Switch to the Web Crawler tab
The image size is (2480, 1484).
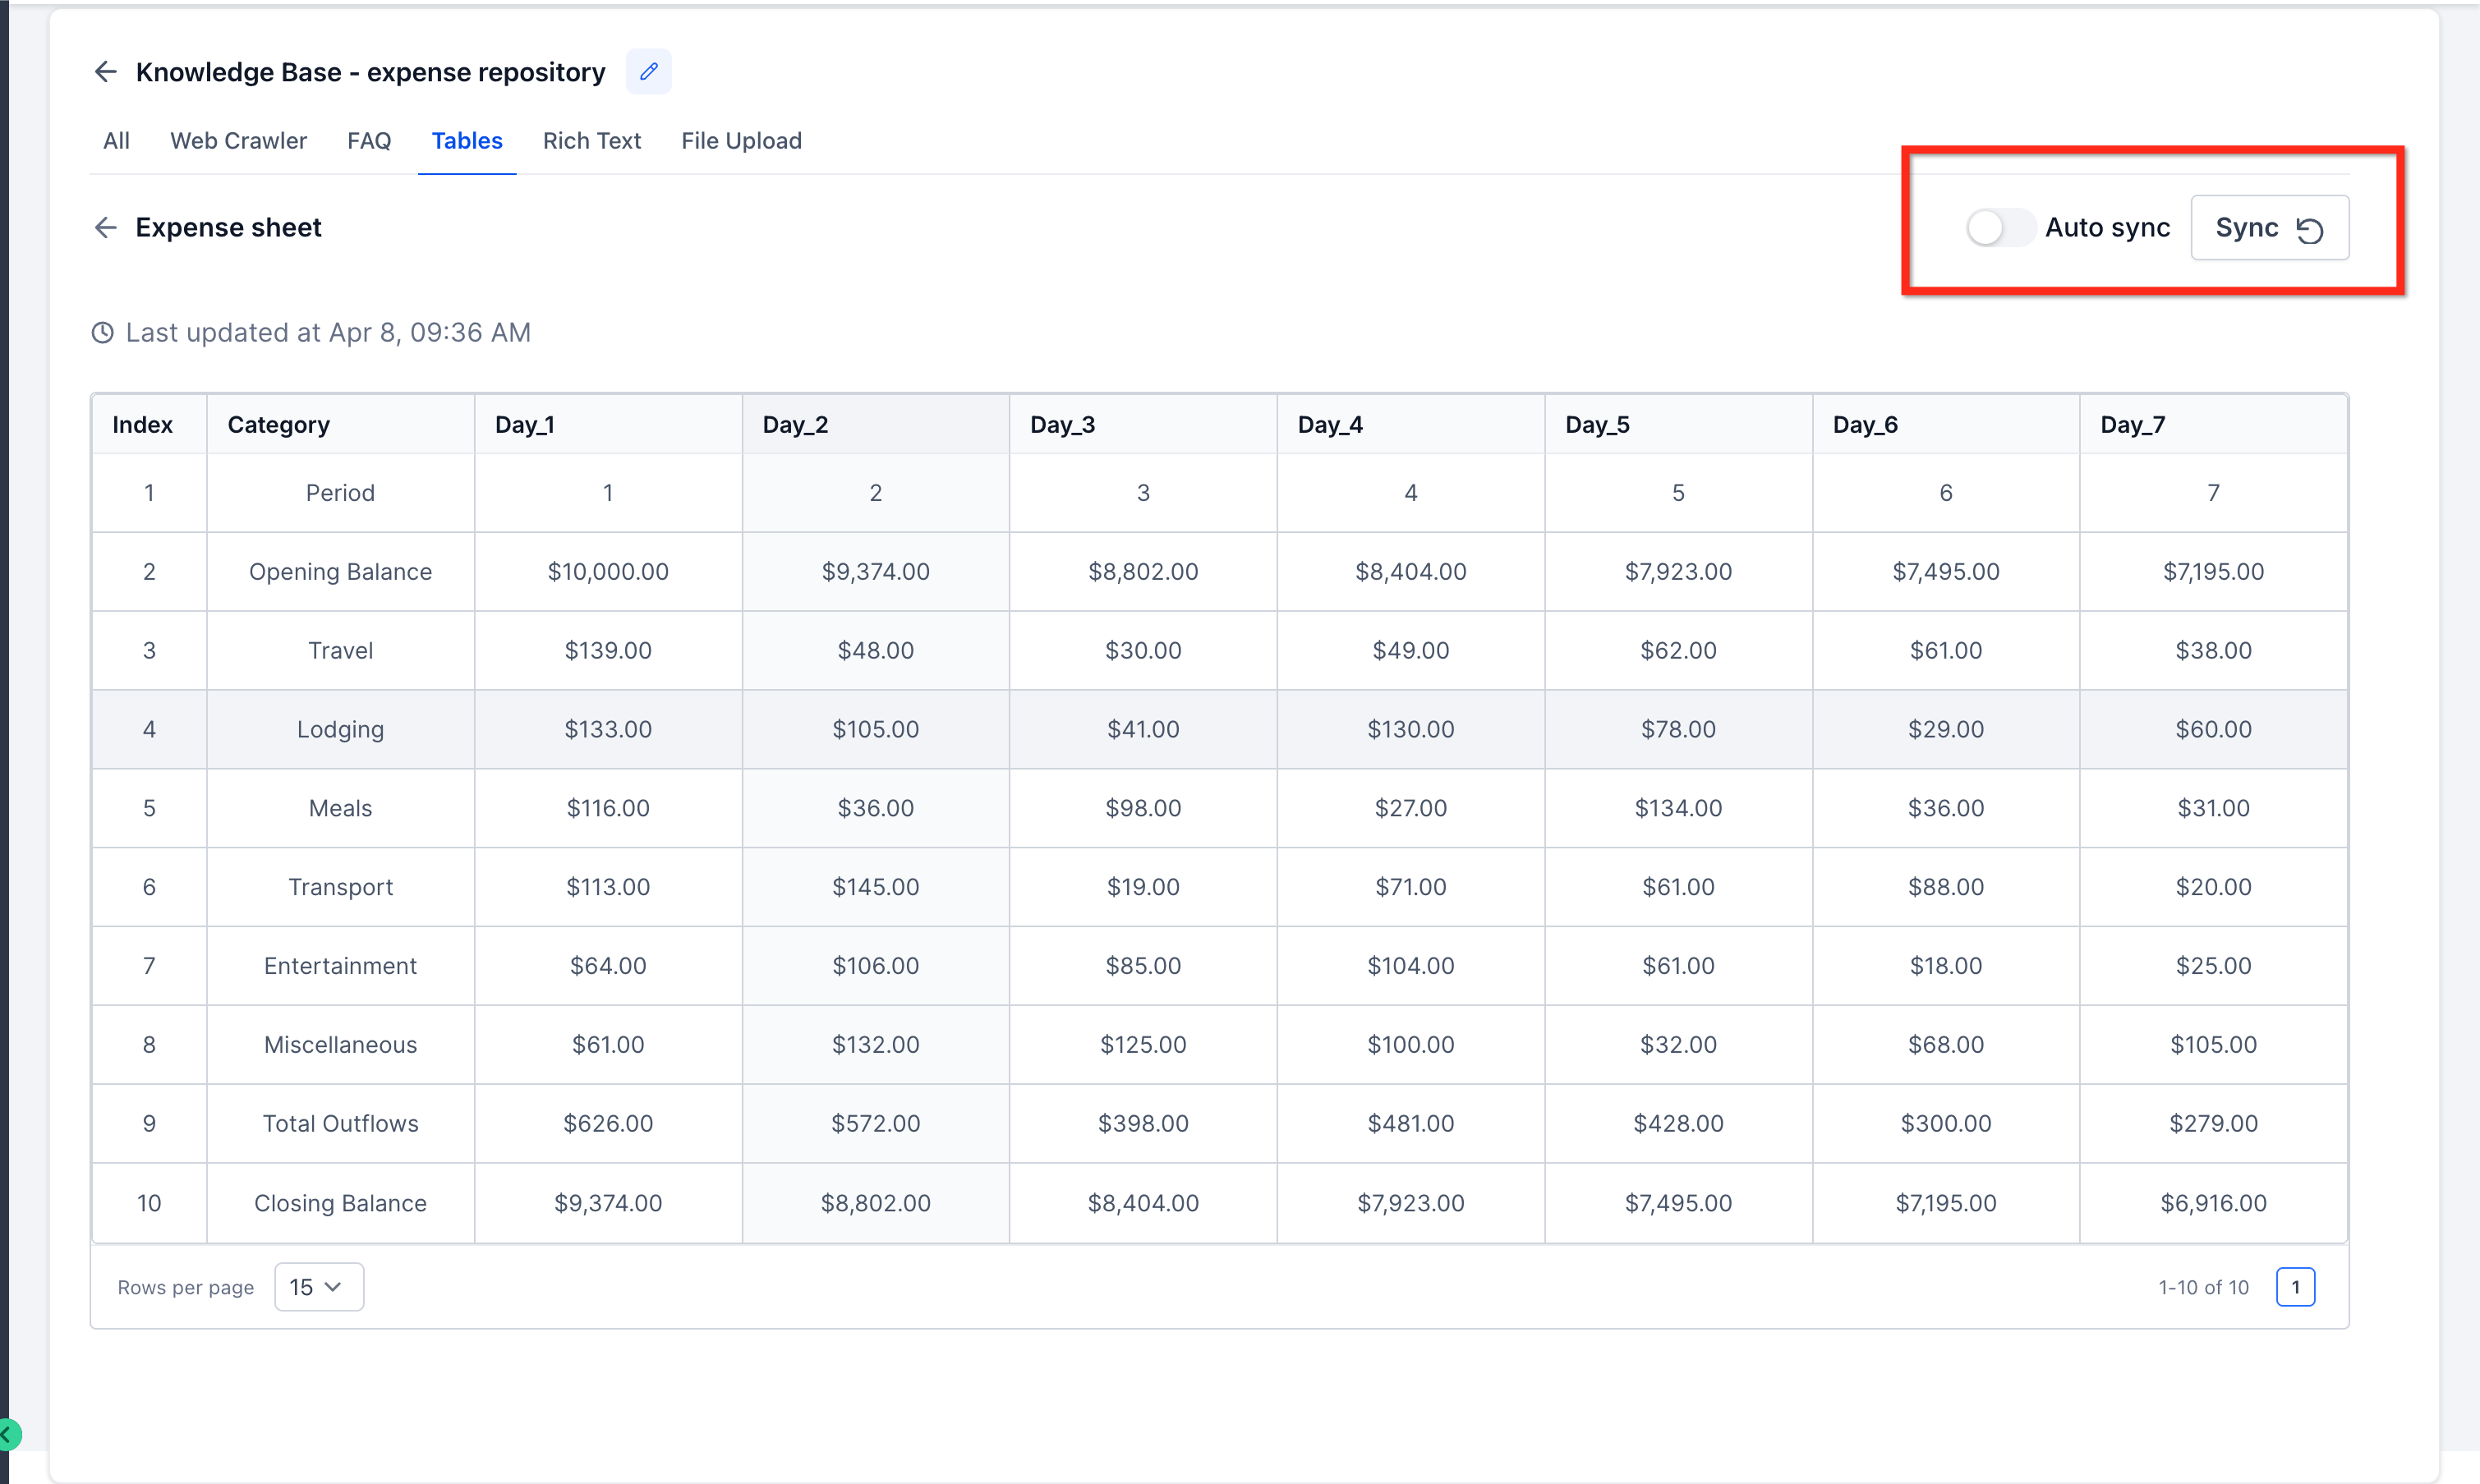(x=238, y=141)
